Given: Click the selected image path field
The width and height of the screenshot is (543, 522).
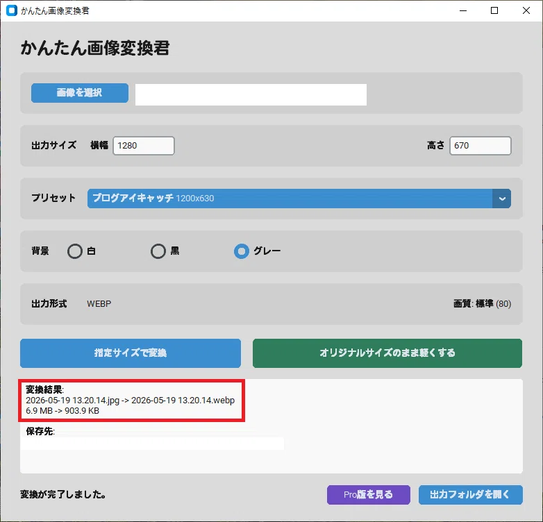Looking at the screenshot, I should pyautogui.click(x=251, y=94).
